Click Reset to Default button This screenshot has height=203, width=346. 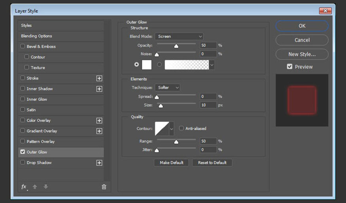click(212, 163)
